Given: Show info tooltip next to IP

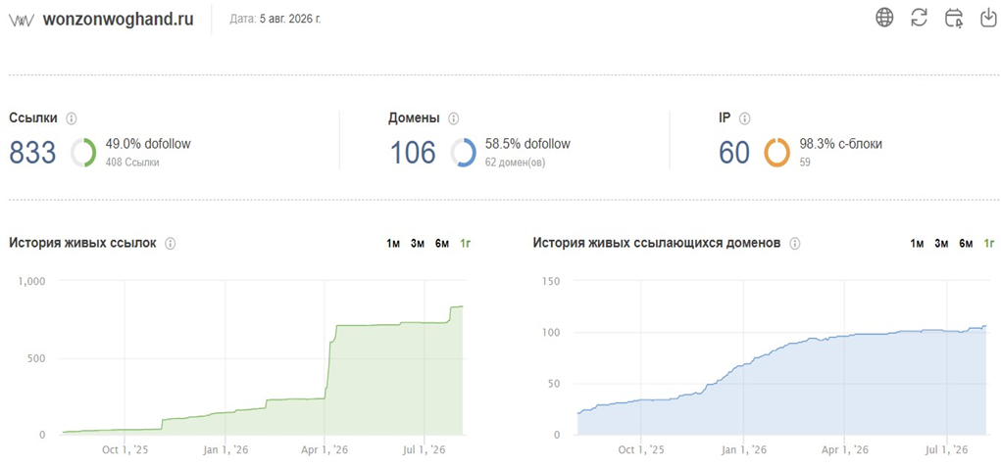Looking at the screenshot, I should coord(744,118).
